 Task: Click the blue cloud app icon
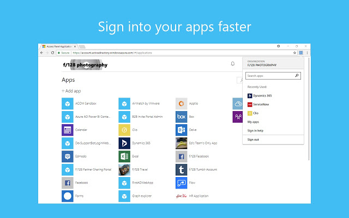[238, 104]
